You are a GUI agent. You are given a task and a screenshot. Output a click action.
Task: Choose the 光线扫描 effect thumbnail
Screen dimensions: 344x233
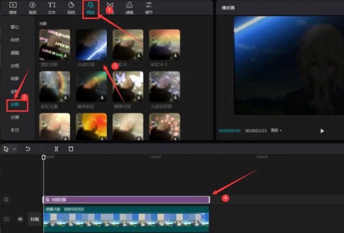91,45
